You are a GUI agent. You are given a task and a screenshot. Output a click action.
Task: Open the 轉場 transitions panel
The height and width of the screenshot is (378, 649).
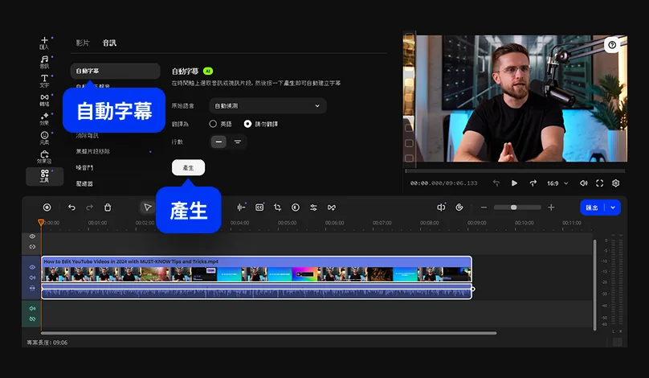44,100
